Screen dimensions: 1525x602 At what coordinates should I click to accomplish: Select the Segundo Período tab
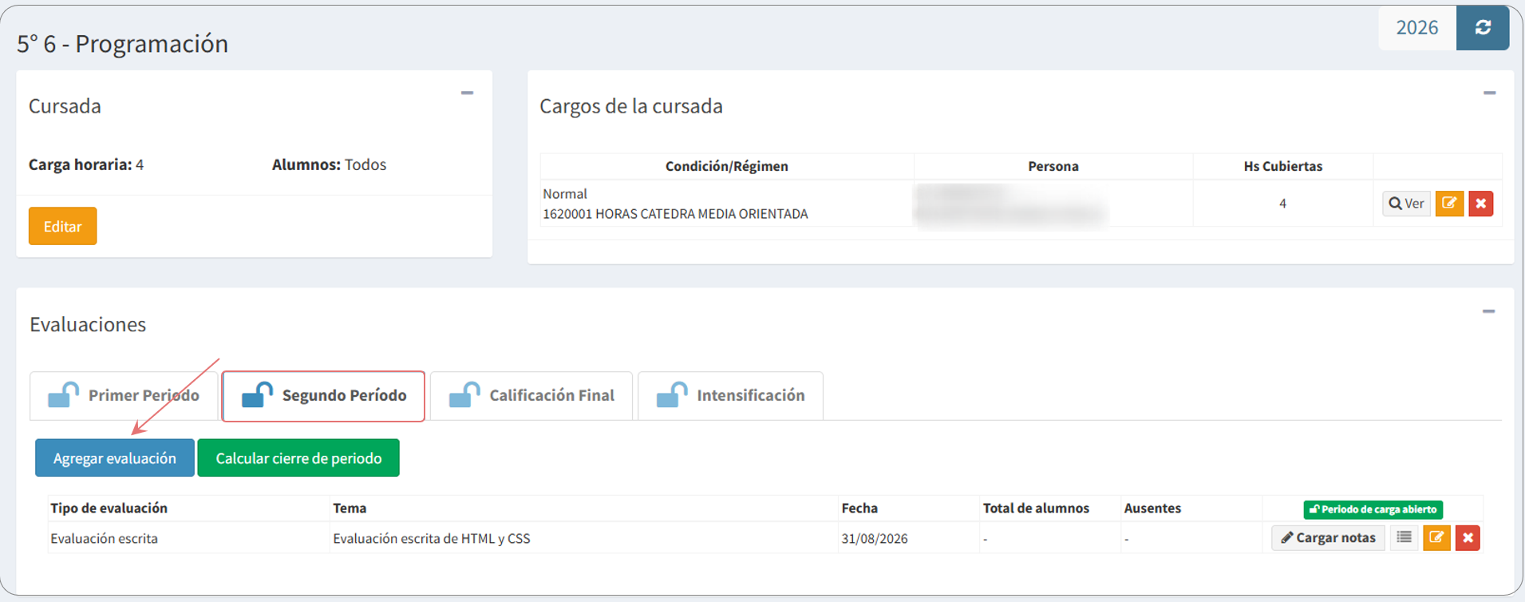(323, 395)
